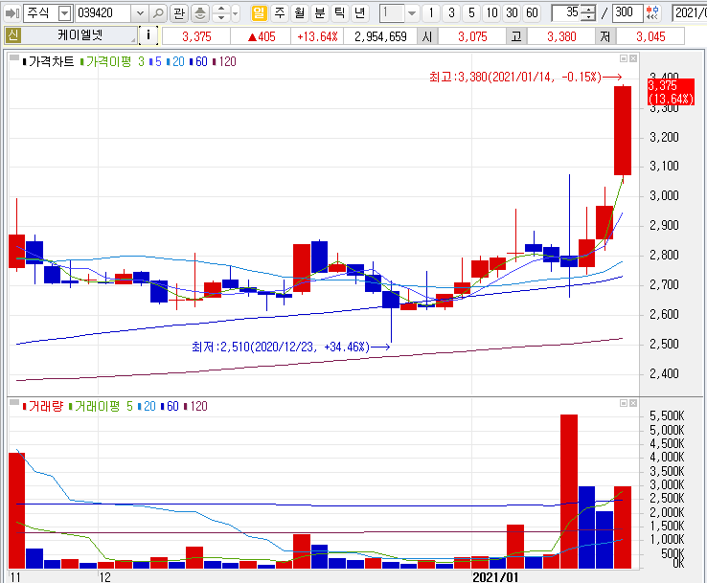Viewport: 707px width, 583px height.
Task: Click the i stock information icon
Action: [148, 35]
